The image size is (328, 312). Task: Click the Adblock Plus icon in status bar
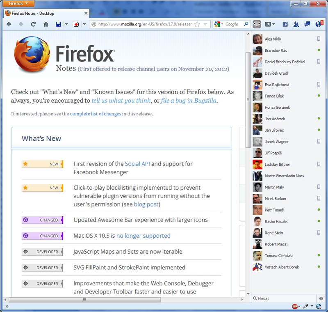point(295,306)
